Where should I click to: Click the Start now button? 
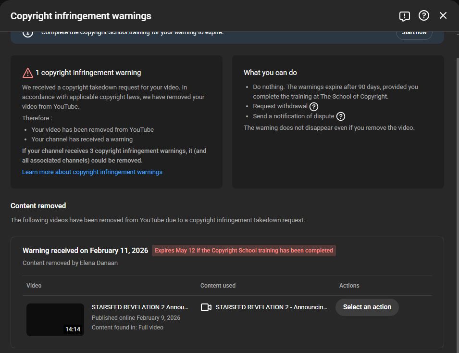tap(414, 34)
